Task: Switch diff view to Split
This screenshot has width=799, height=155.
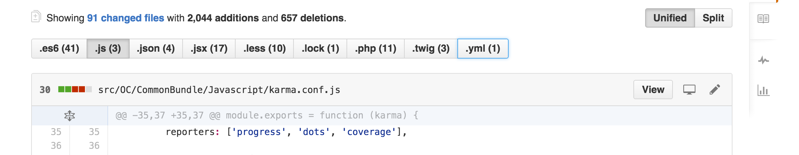Action: coord(713,18)
